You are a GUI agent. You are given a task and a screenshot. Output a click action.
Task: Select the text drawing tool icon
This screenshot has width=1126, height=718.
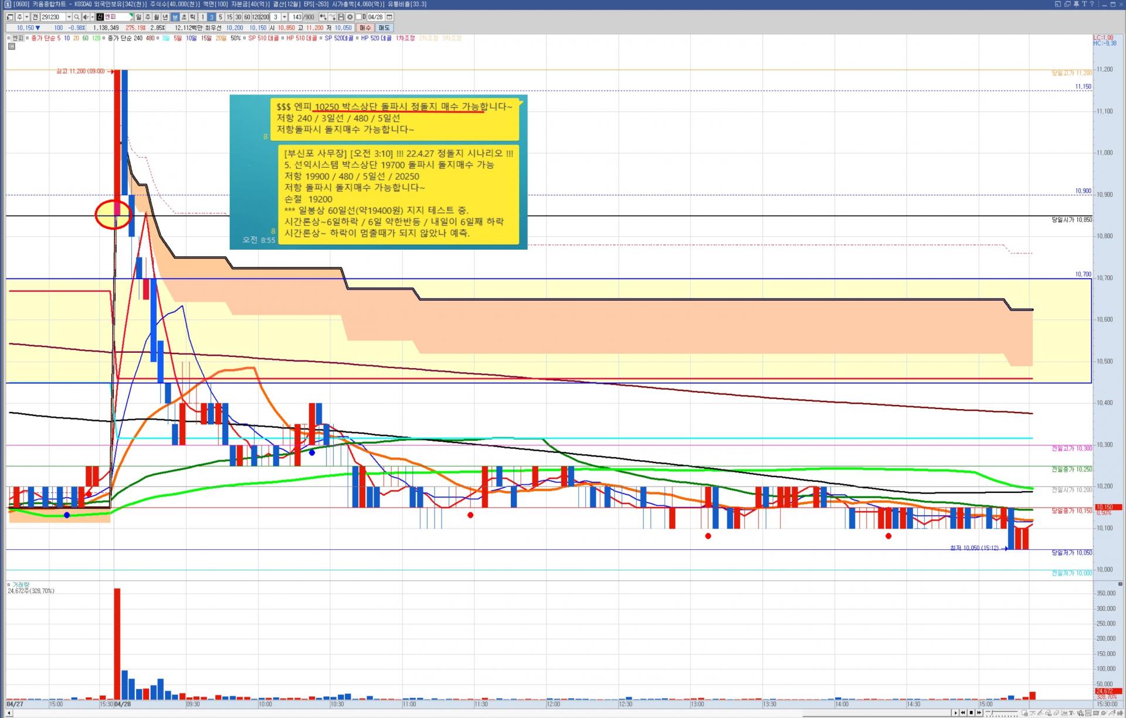[1071, 713]
